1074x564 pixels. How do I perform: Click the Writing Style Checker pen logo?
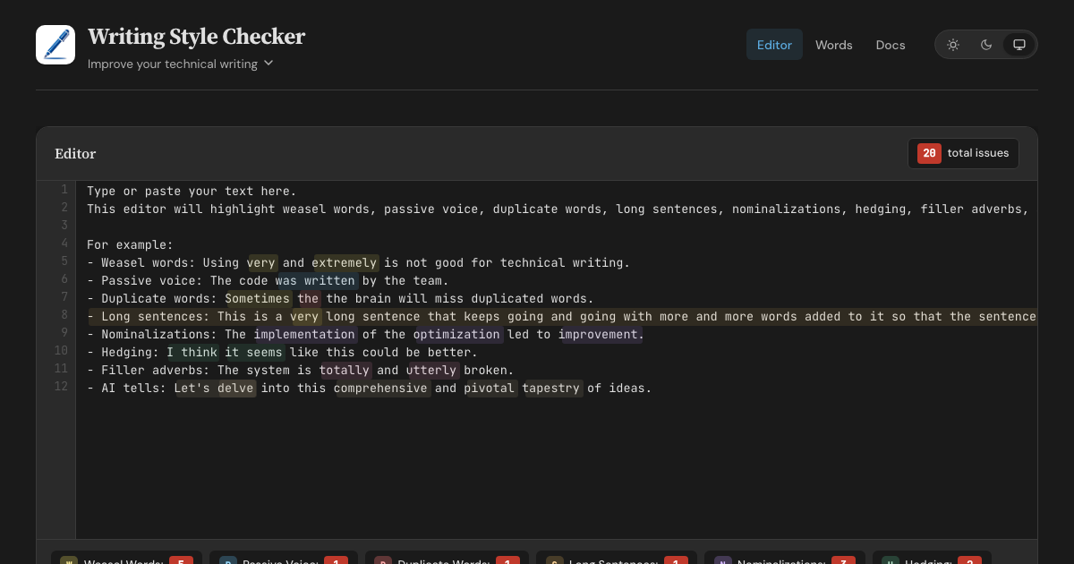[x=55, y=45]
